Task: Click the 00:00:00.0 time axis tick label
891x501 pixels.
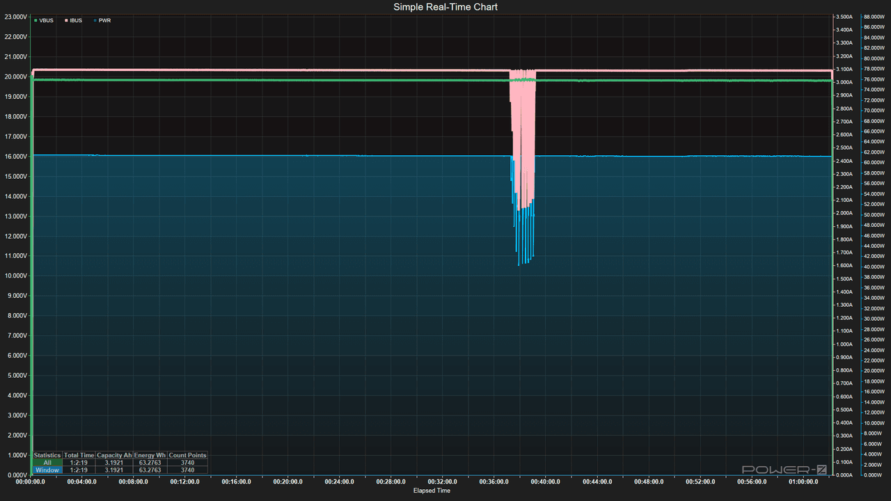Action: coord(30,482)
